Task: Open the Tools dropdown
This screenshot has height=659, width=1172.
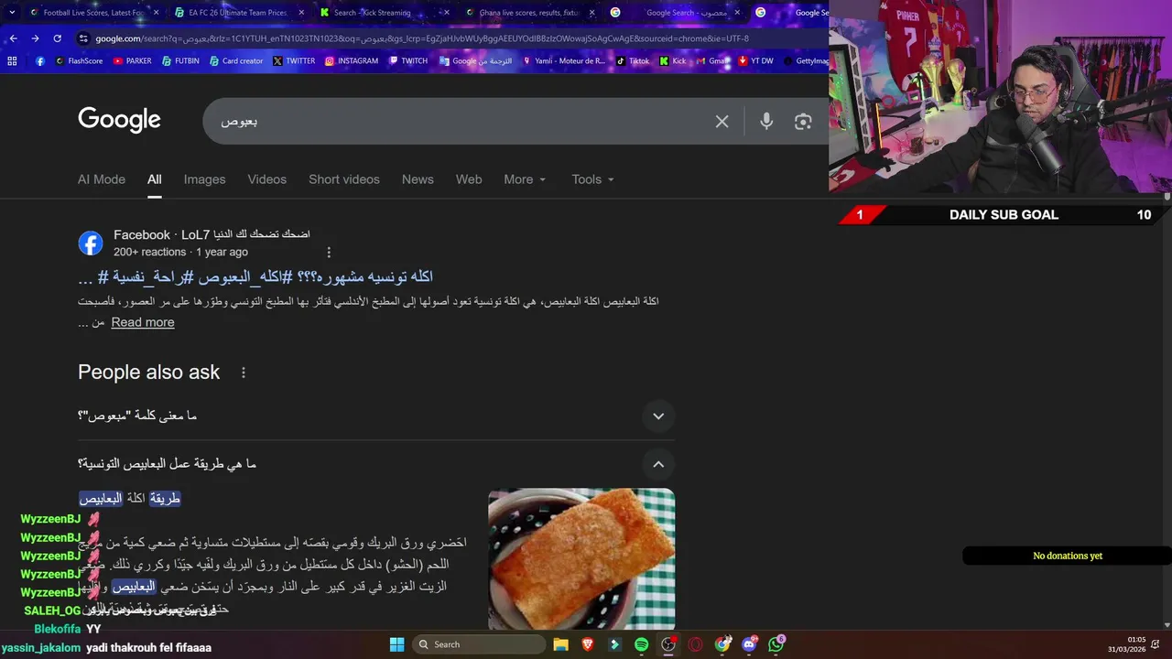Action: [592, 179]
